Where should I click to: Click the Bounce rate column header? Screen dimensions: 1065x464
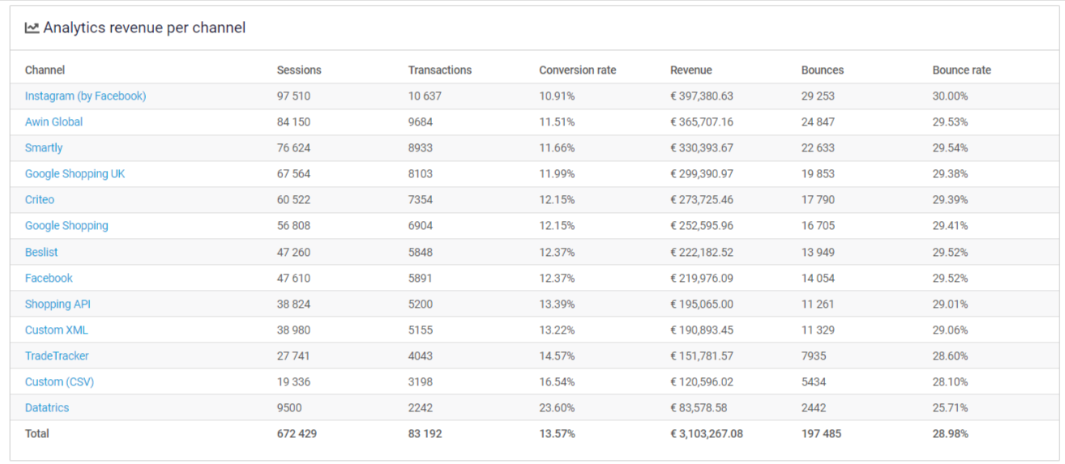(961, 70)
